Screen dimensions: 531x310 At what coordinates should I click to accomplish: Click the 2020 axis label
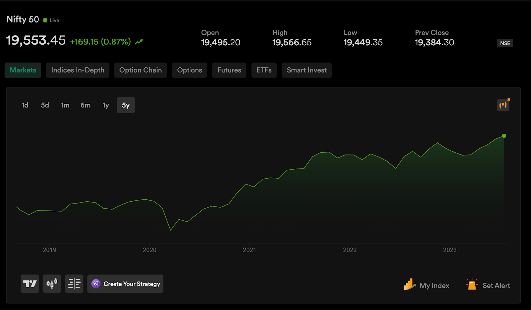click(150, 250)
